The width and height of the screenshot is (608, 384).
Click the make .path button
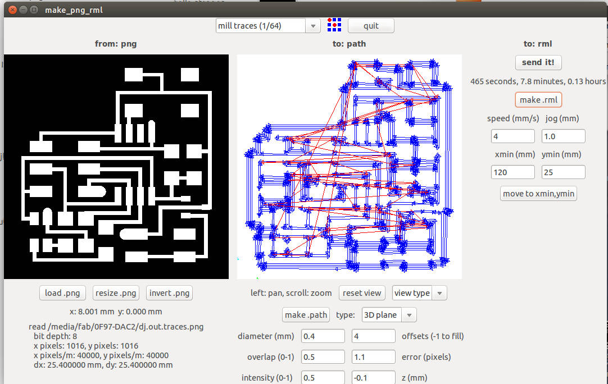306,315
